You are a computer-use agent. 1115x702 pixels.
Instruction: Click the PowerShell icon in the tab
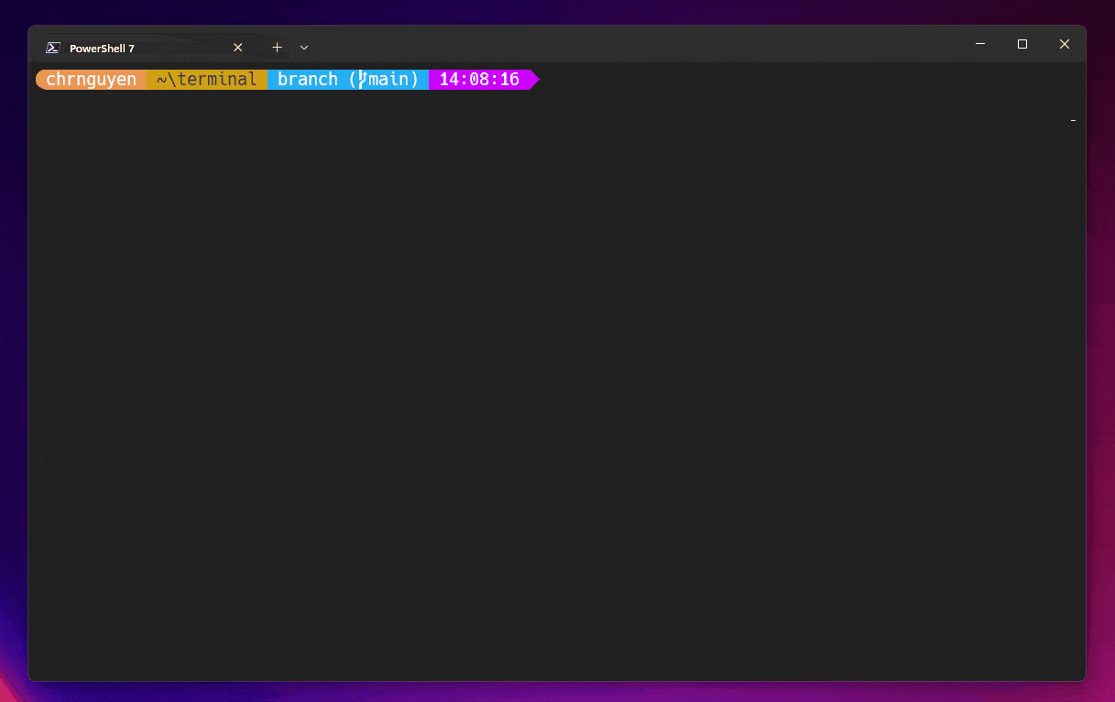click(53, 48)
